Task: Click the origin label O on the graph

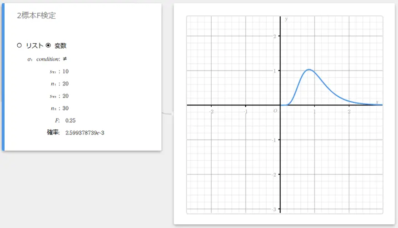Action: pyautogui.click(x=275, y=111)
